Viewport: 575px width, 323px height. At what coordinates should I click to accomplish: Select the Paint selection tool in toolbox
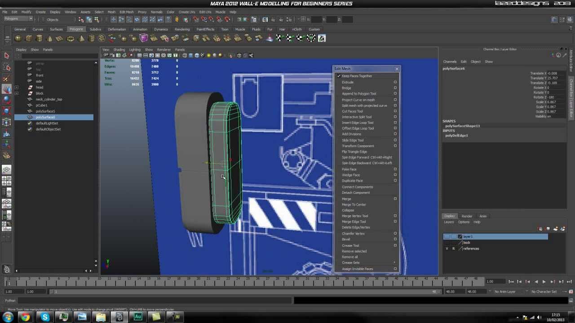point(7,78)
